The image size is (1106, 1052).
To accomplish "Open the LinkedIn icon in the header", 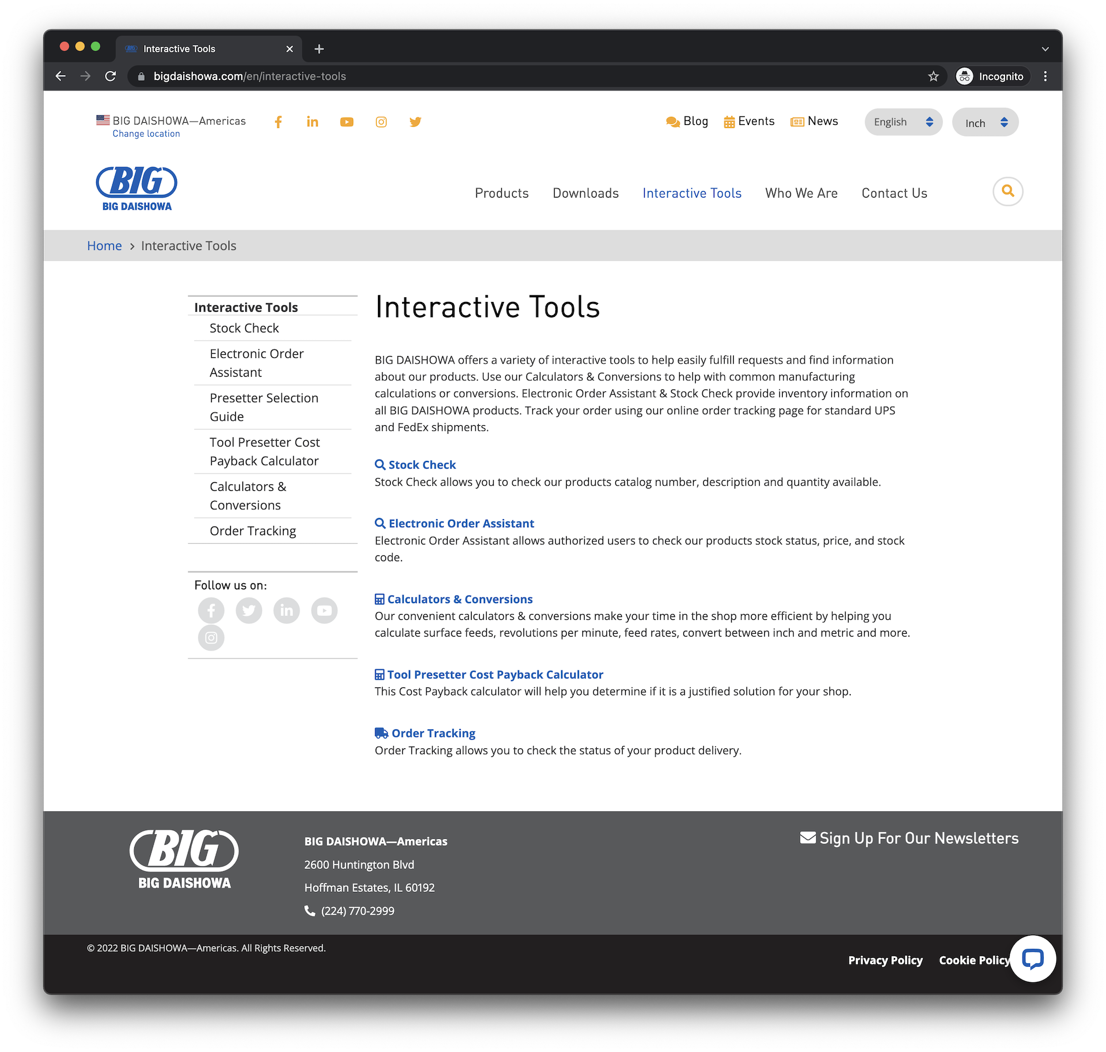I will coord(312,122).
